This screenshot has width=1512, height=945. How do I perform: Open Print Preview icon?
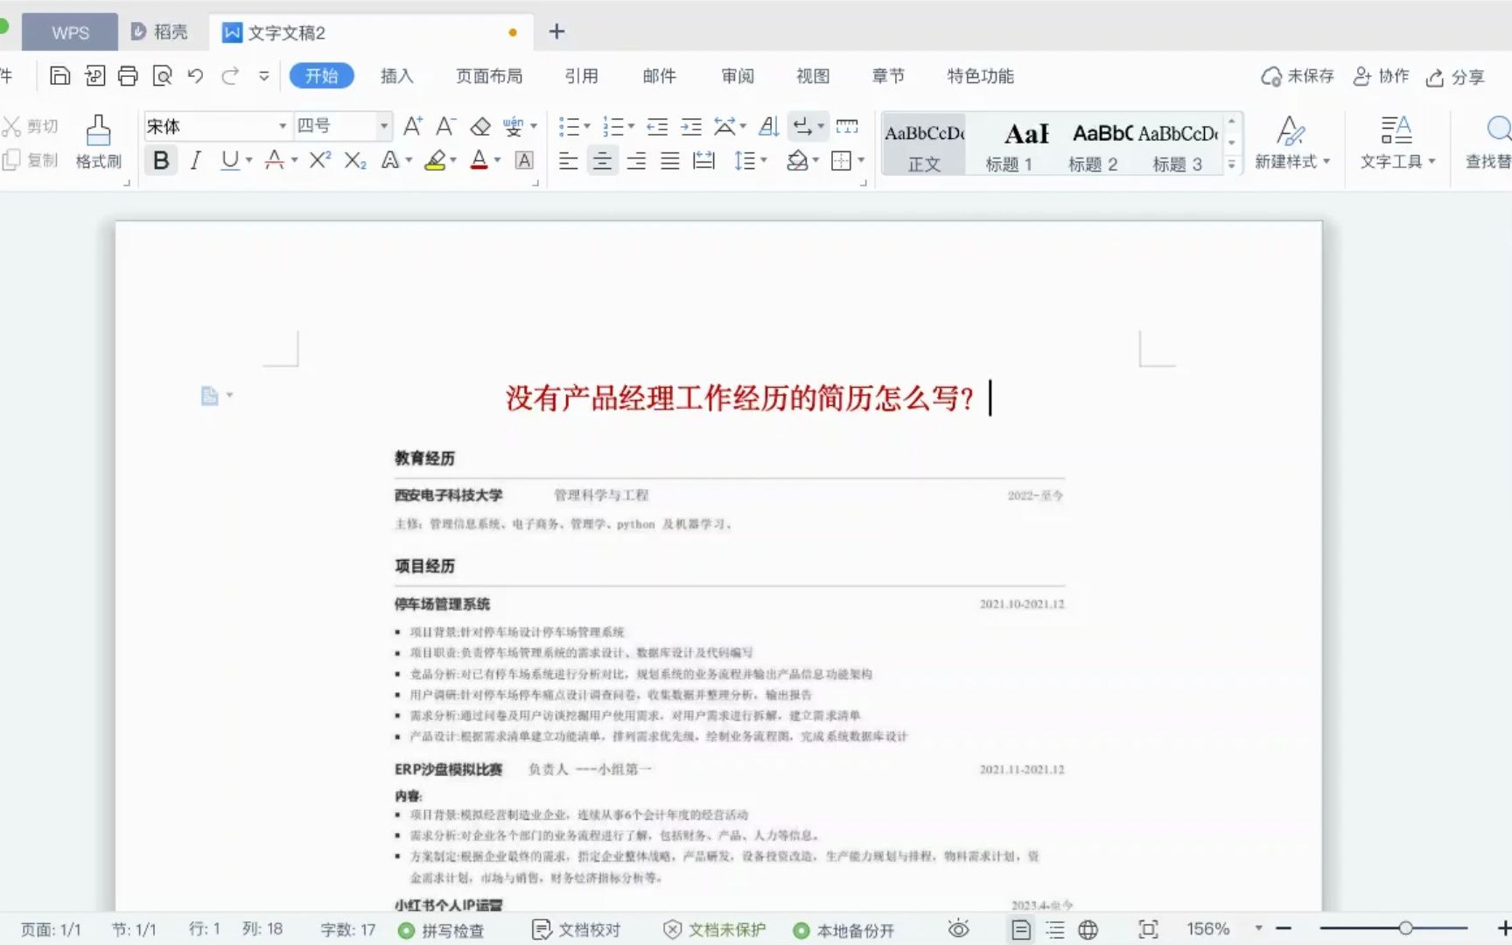click(162, 76)
